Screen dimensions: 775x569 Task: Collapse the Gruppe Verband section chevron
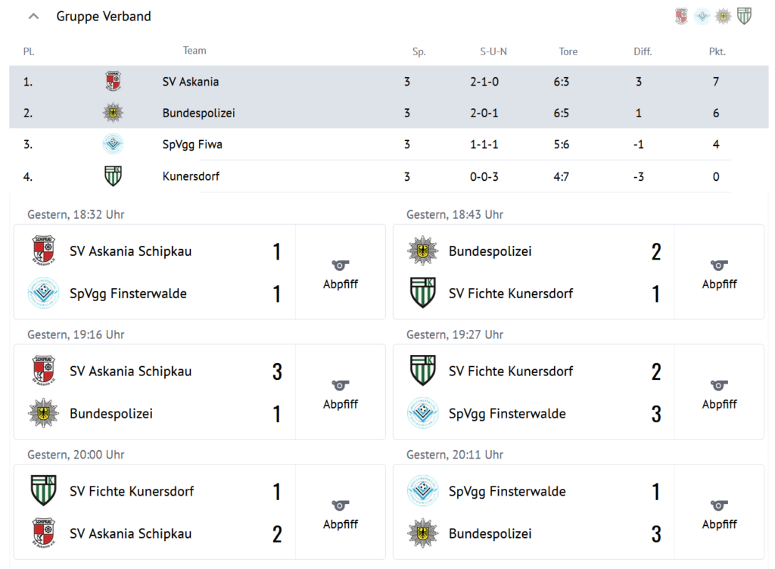coord(33,16)
